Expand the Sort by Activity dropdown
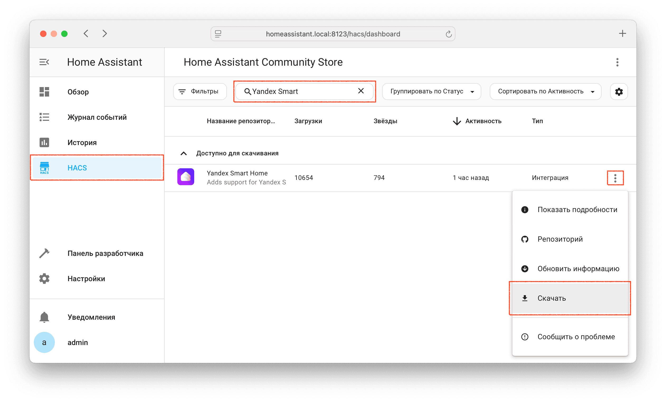The width and height of the screenshot is (666, 402). 545,92
